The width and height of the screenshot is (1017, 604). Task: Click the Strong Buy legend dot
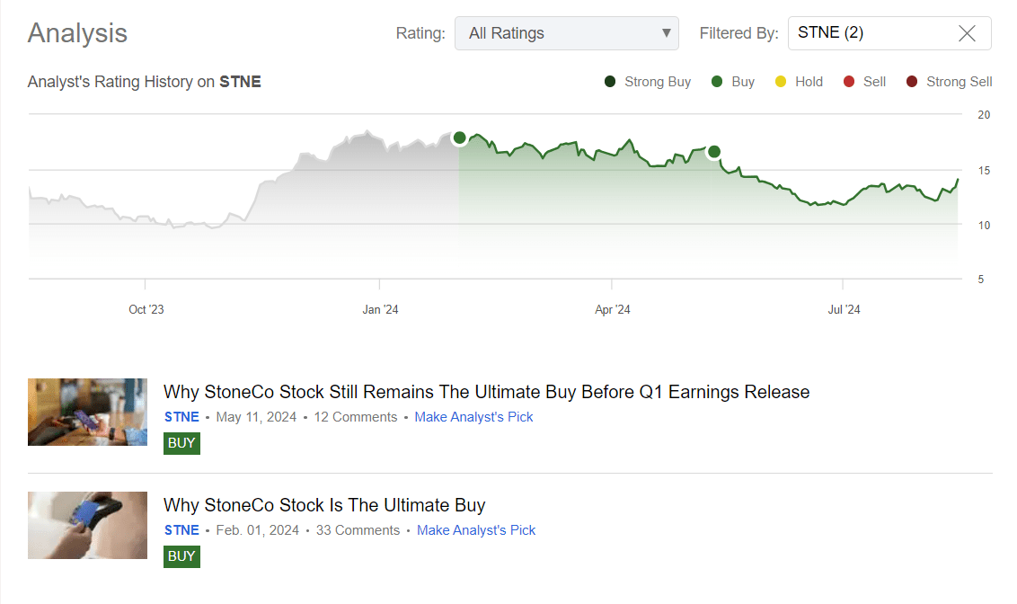(x=611, y=82)
